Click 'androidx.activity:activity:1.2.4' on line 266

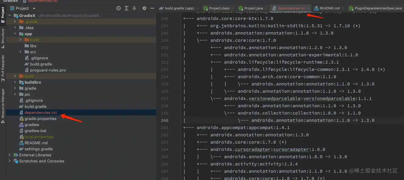254,164
